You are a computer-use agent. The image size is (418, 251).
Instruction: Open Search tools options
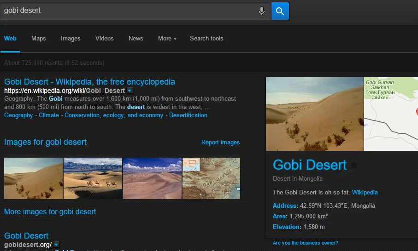point(206,39)
